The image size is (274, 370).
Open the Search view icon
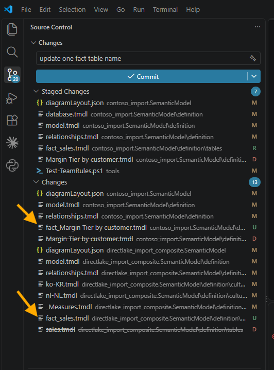12,52
